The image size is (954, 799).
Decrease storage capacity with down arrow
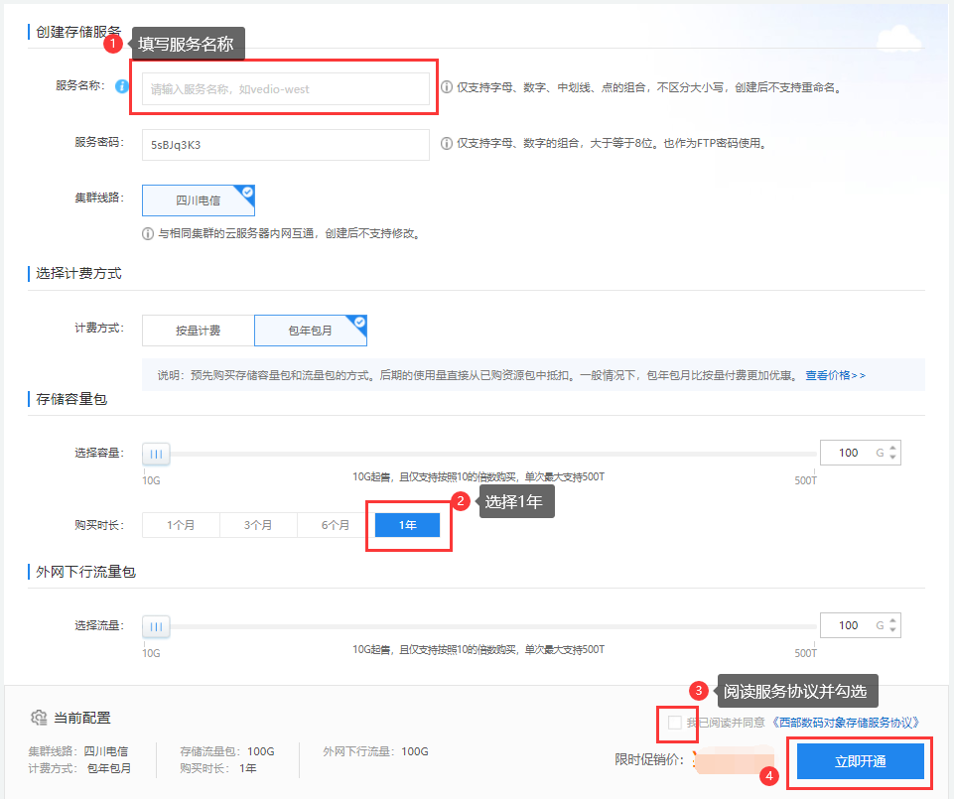tap(893, 458)
